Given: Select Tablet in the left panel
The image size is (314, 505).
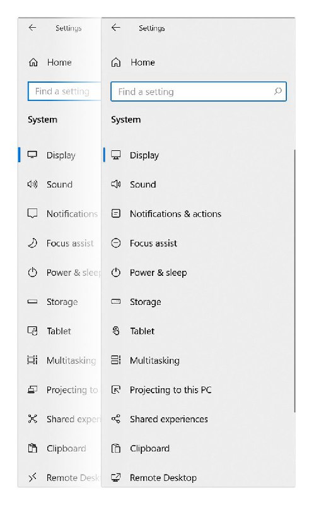Looking at the screenshot, I should pyautogui.click(x=60, y=331).
